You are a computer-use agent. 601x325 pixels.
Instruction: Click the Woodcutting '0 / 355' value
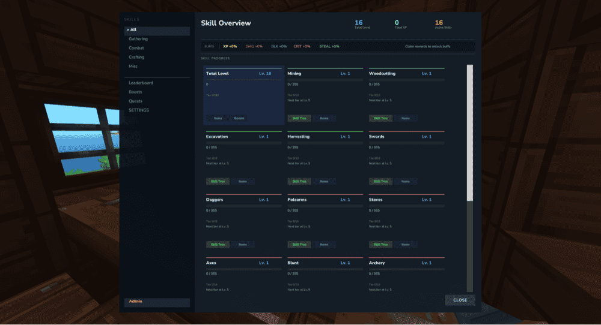point(374,85)
